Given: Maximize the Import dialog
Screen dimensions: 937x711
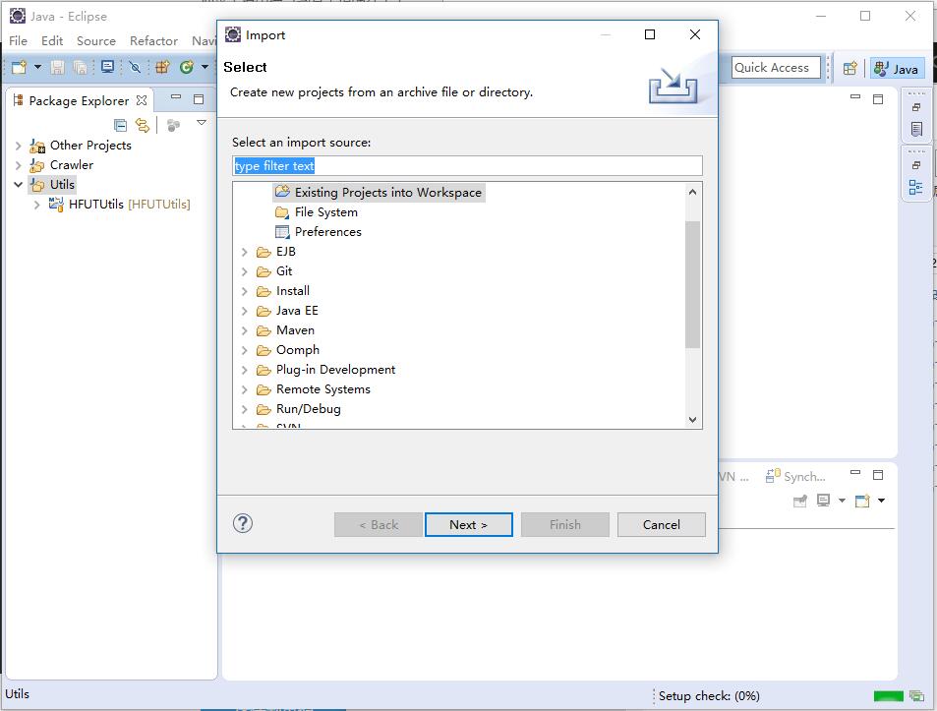Looking at the screenshot, I should tap(650, 34).
